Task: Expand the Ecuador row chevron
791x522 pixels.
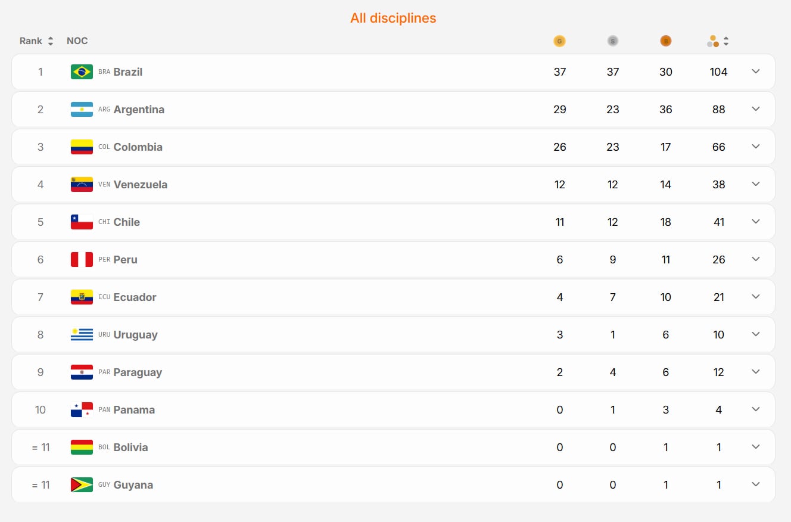Action: [756, 297]
